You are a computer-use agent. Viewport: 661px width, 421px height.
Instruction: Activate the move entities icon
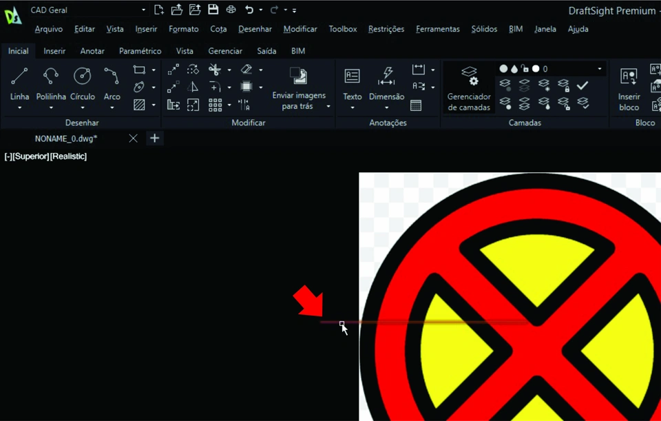(x=174, y=70)
